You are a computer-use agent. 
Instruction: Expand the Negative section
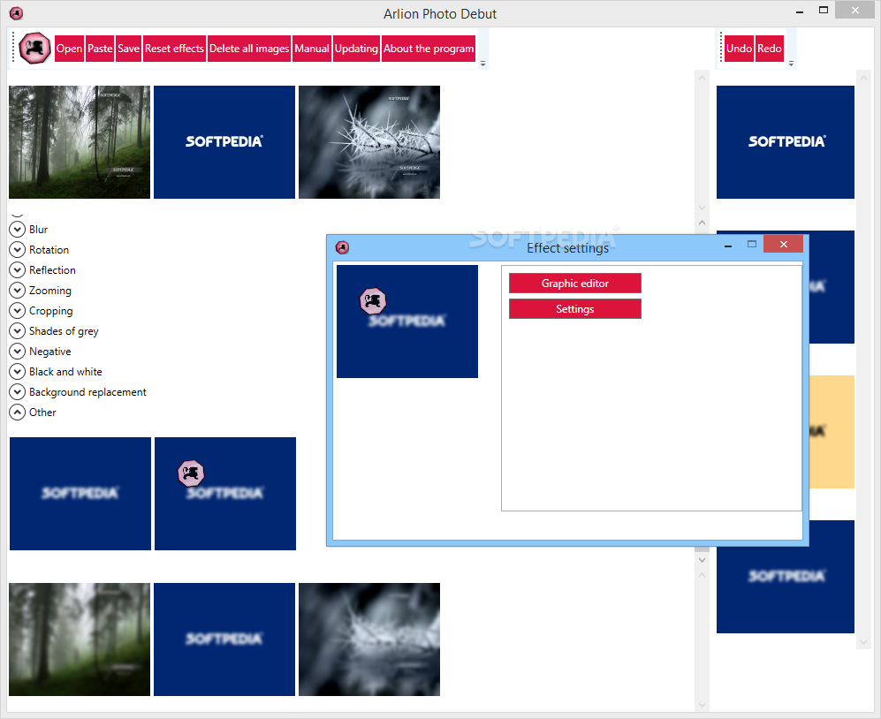(18, 351)
